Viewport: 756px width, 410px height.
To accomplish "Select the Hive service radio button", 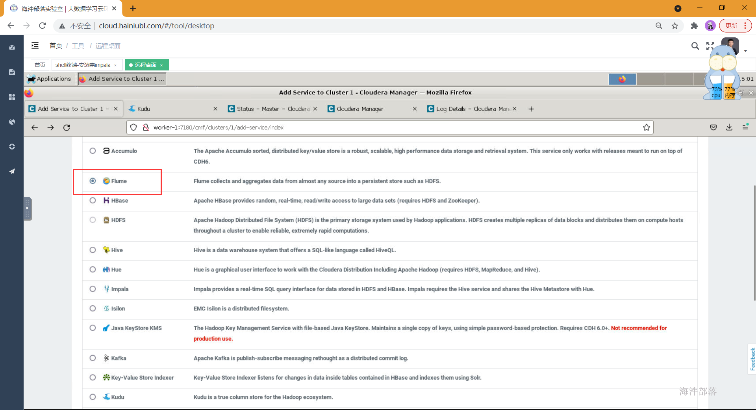I will tap(93, 250).
